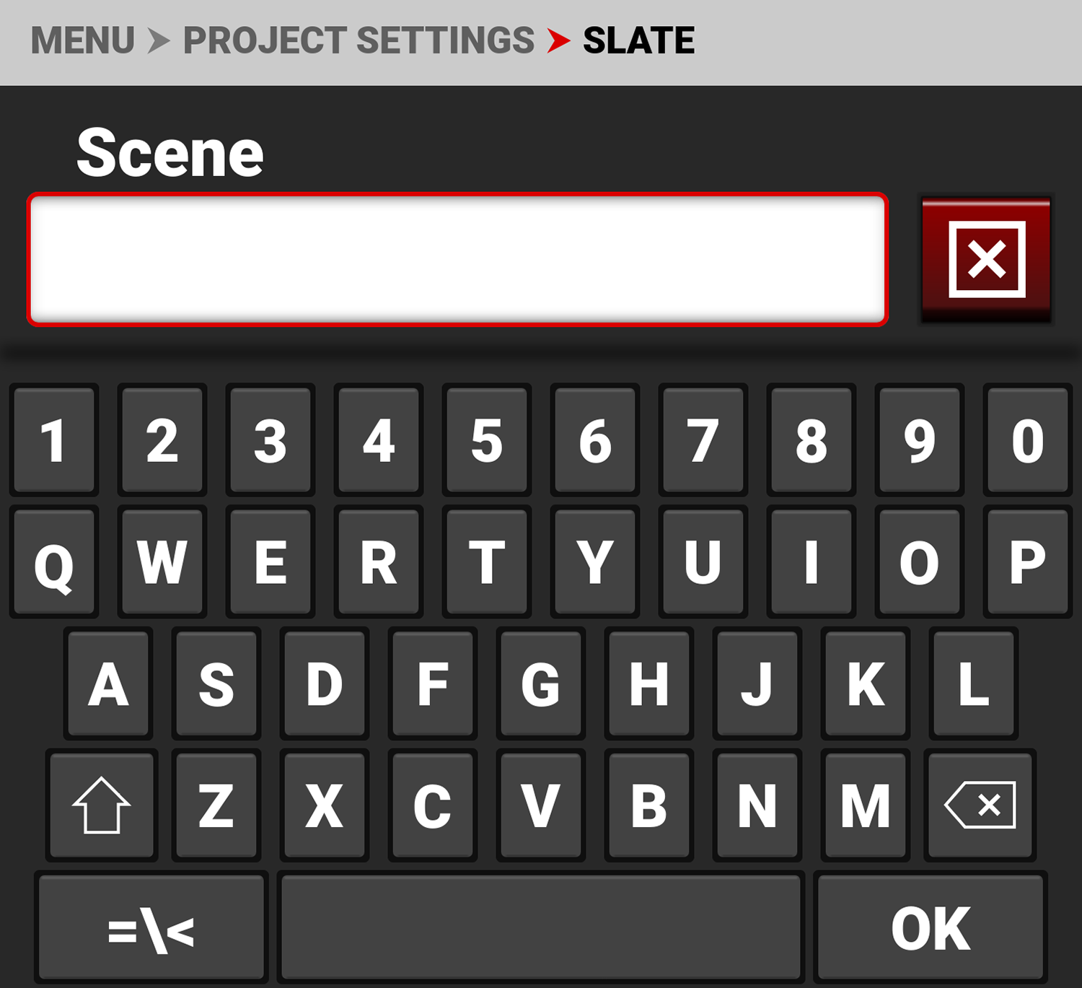Switch to the symbols keyboard layout
Image resolution: width=1082 pixels, height=988 pixels.
151,929
